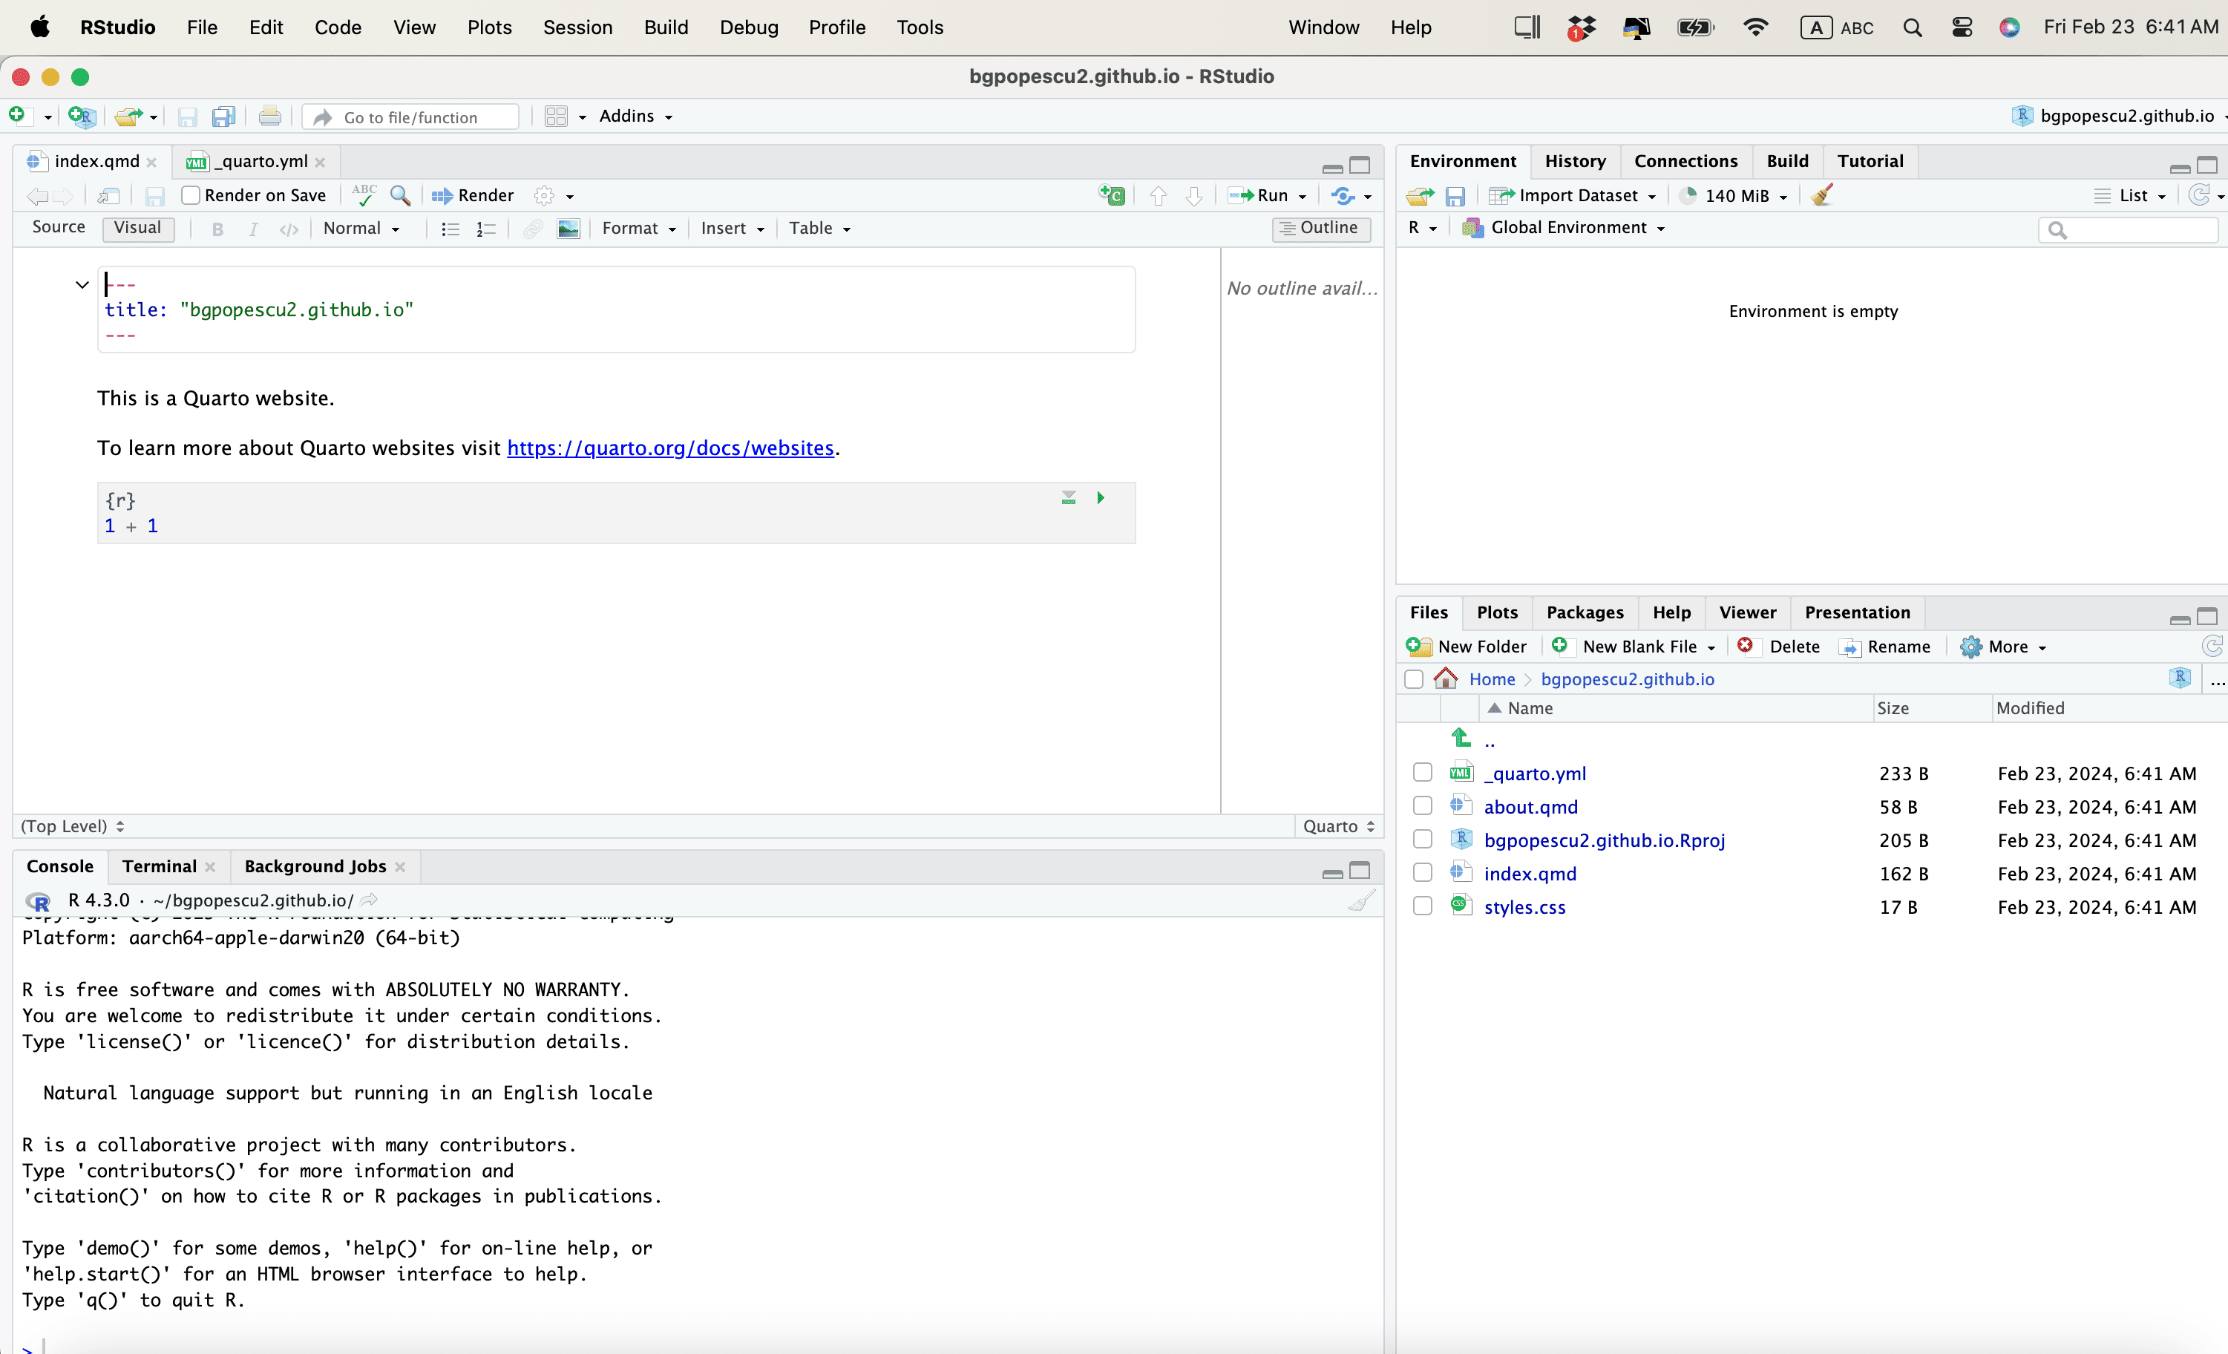Select the styles.css file checkbox
2228x1354 pixels.
[1422, 906]
